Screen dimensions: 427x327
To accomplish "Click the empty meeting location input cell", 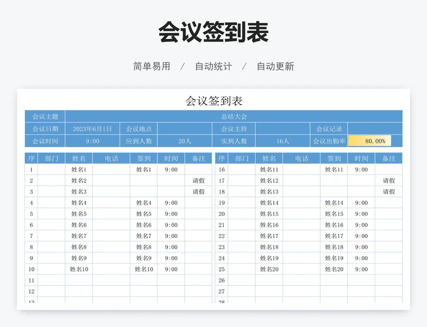I will pyautogui.click(x=185, y=129).
